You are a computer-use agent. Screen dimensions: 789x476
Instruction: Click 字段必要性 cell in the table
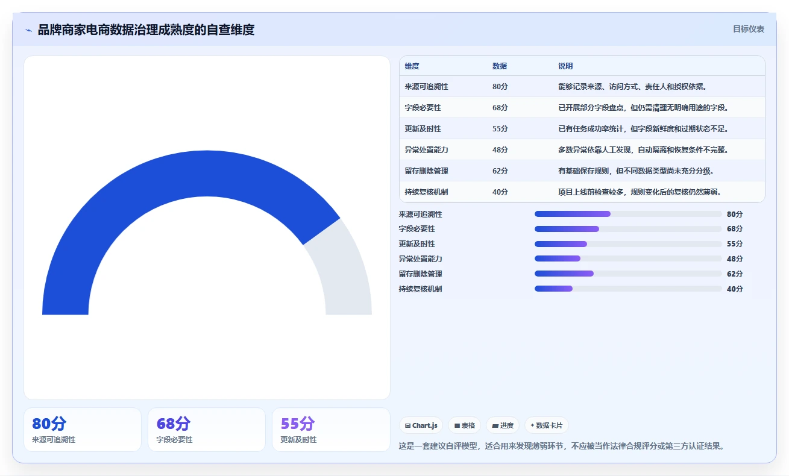pos(423,108)
